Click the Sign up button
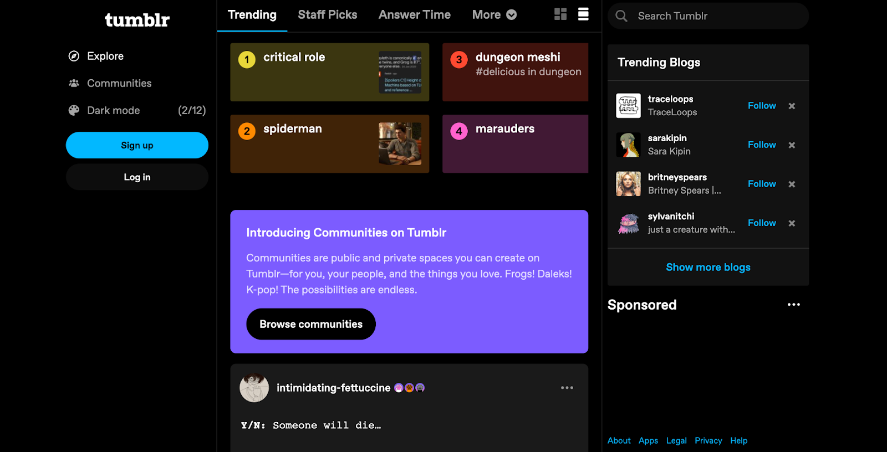This screenshot has width=887, height=452. coord(137,145)
